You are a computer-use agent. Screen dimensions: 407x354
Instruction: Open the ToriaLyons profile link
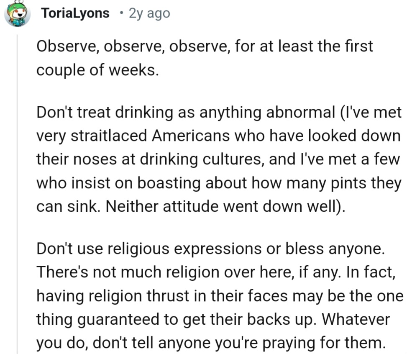[x=75, y=13]
